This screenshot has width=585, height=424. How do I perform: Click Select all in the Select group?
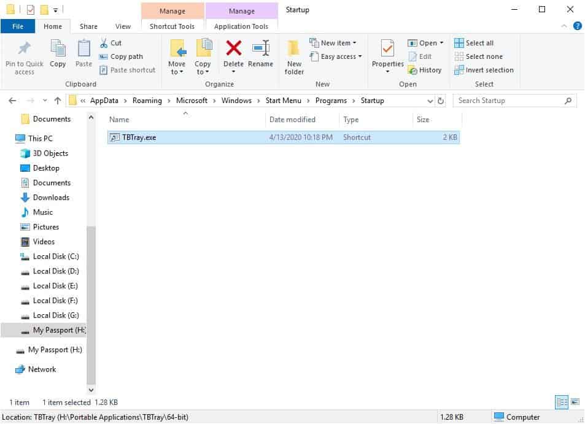point(476,42)
